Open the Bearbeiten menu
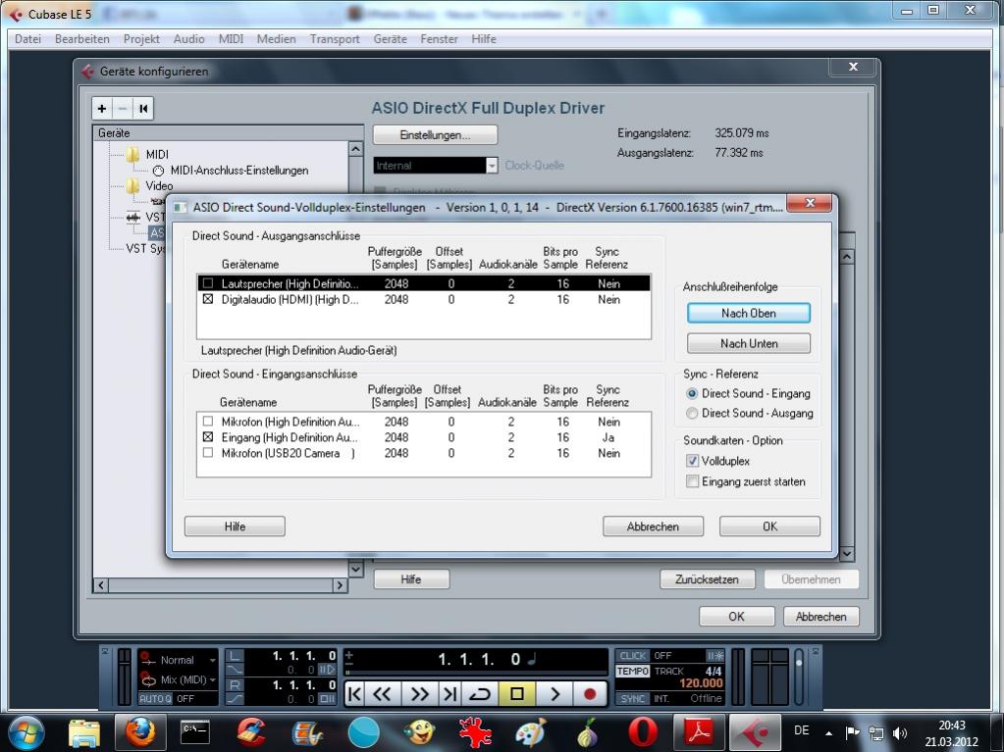 point(82,39)
